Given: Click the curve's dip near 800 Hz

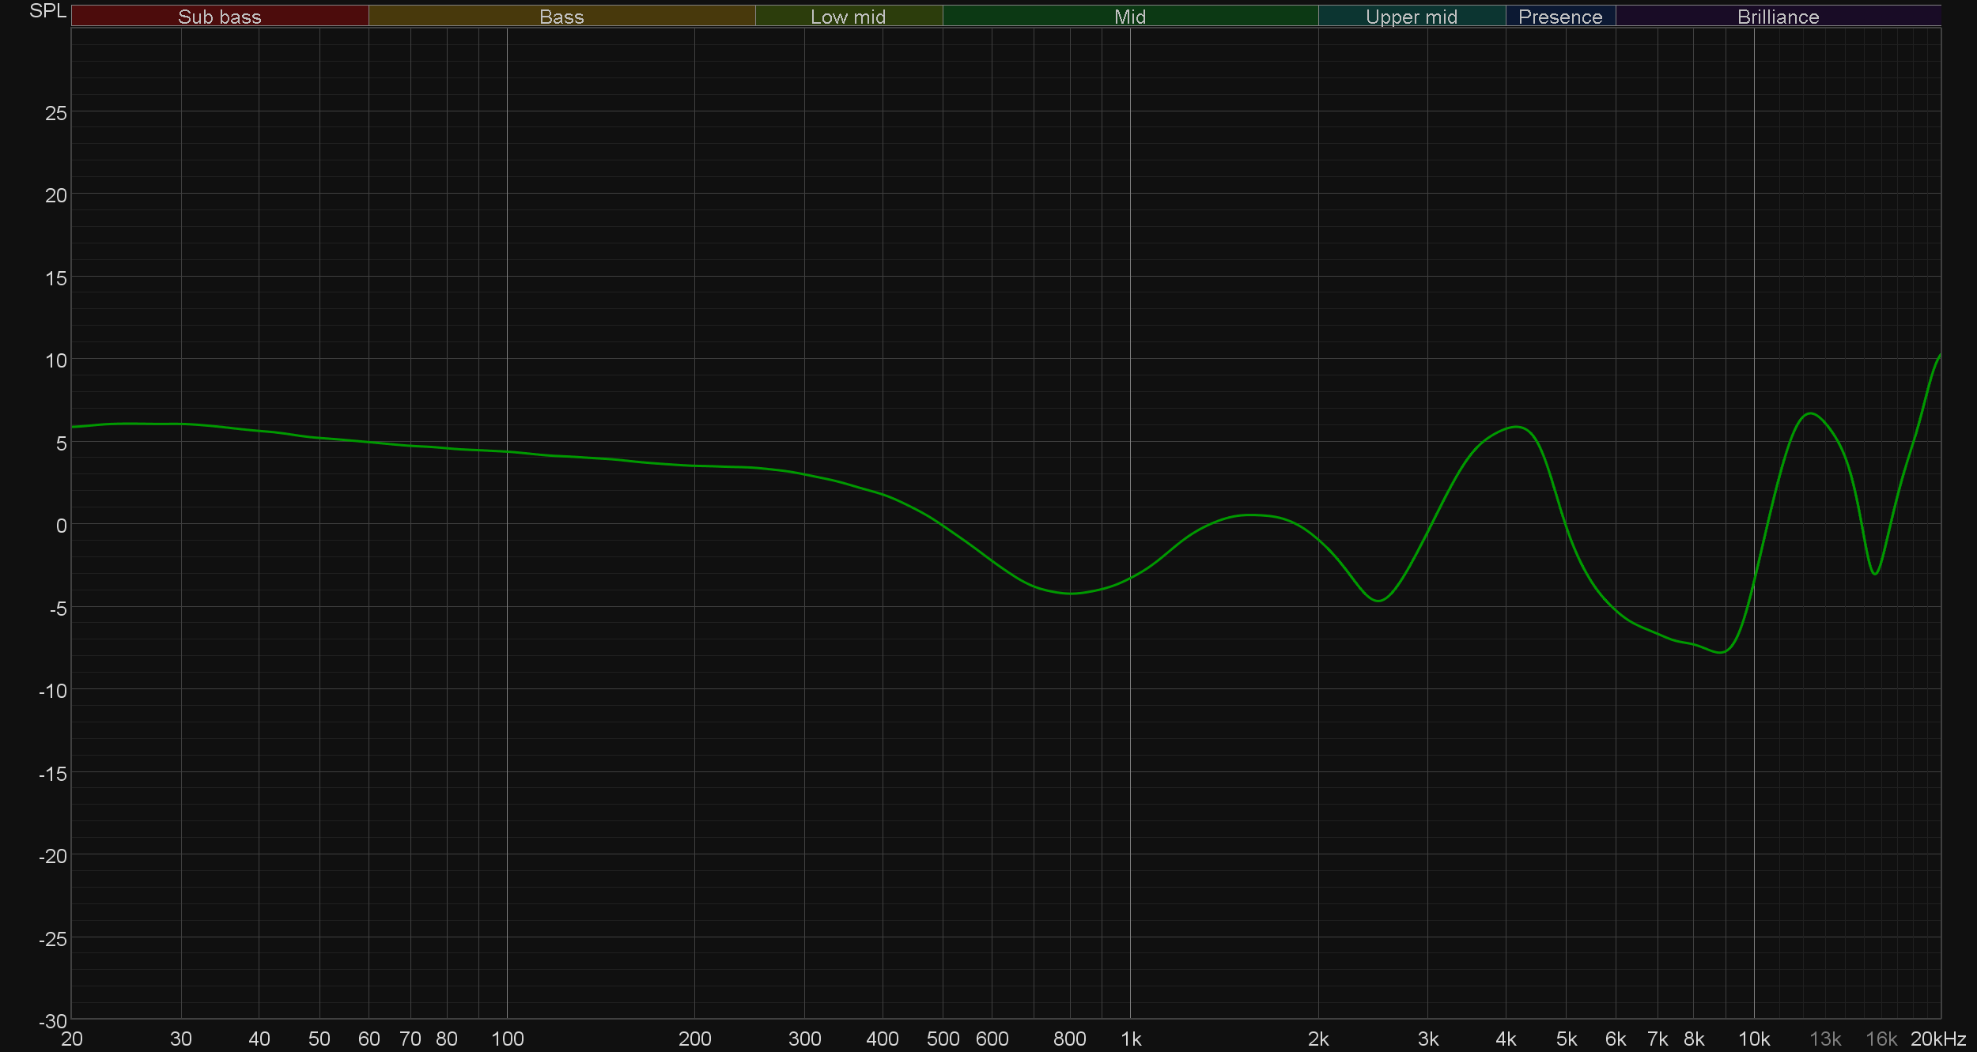Looking at the screenshot, I should (x=1070, y=594).
